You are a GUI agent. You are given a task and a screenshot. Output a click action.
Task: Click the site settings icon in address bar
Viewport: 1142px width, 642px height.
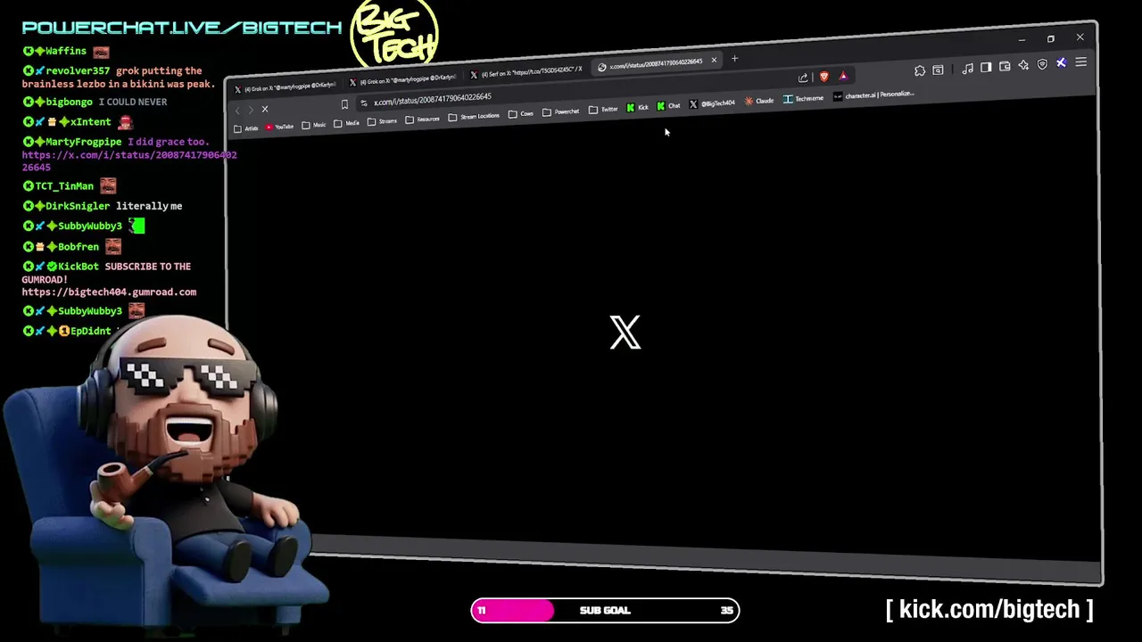[363, 103]
